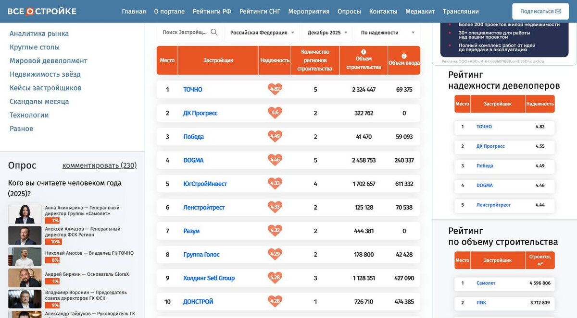Open Рейтинги РФ menu item
This screenshot has height=318, width=577.
pos(212,12)
